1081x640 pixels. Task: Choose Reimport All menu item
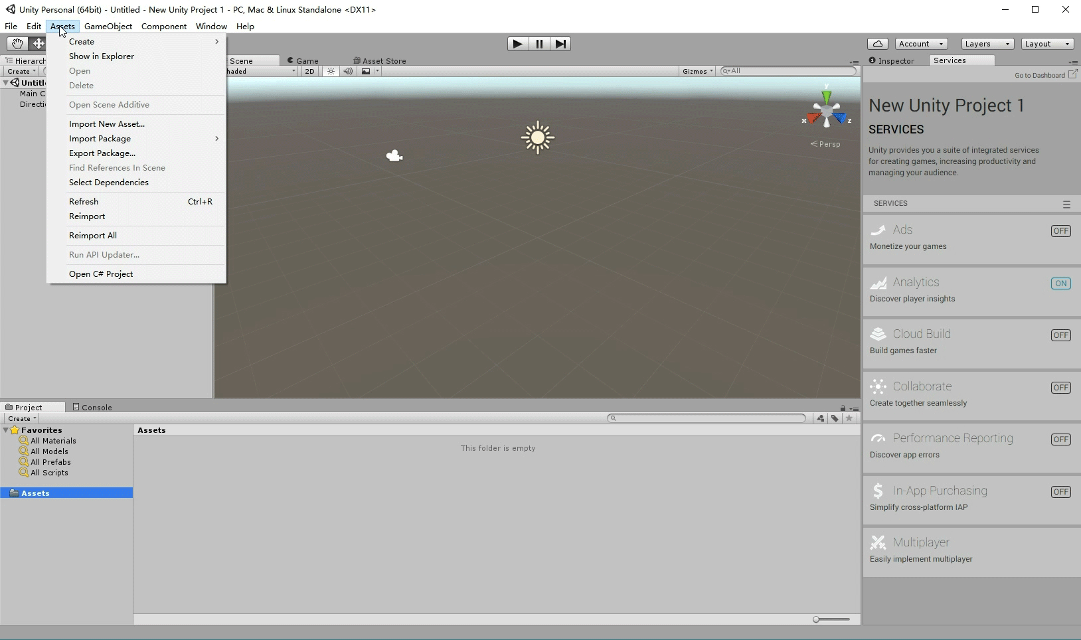tap(136, 236)
